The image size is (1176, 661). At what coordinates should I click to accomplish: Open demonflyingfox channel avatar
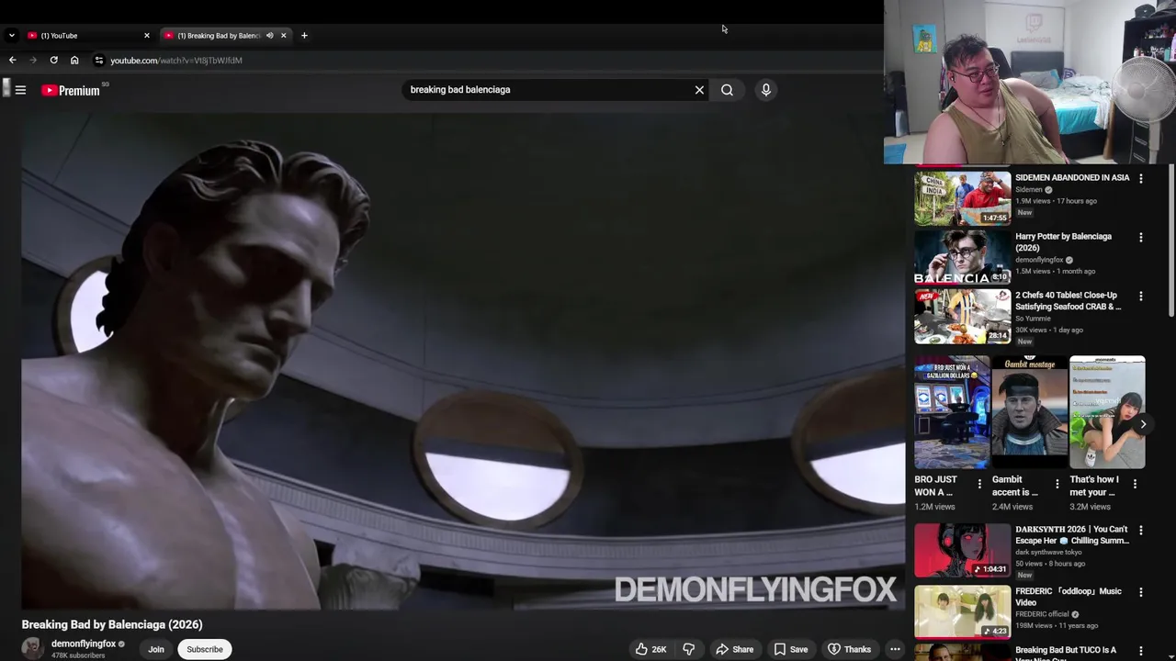coord(33,648)
